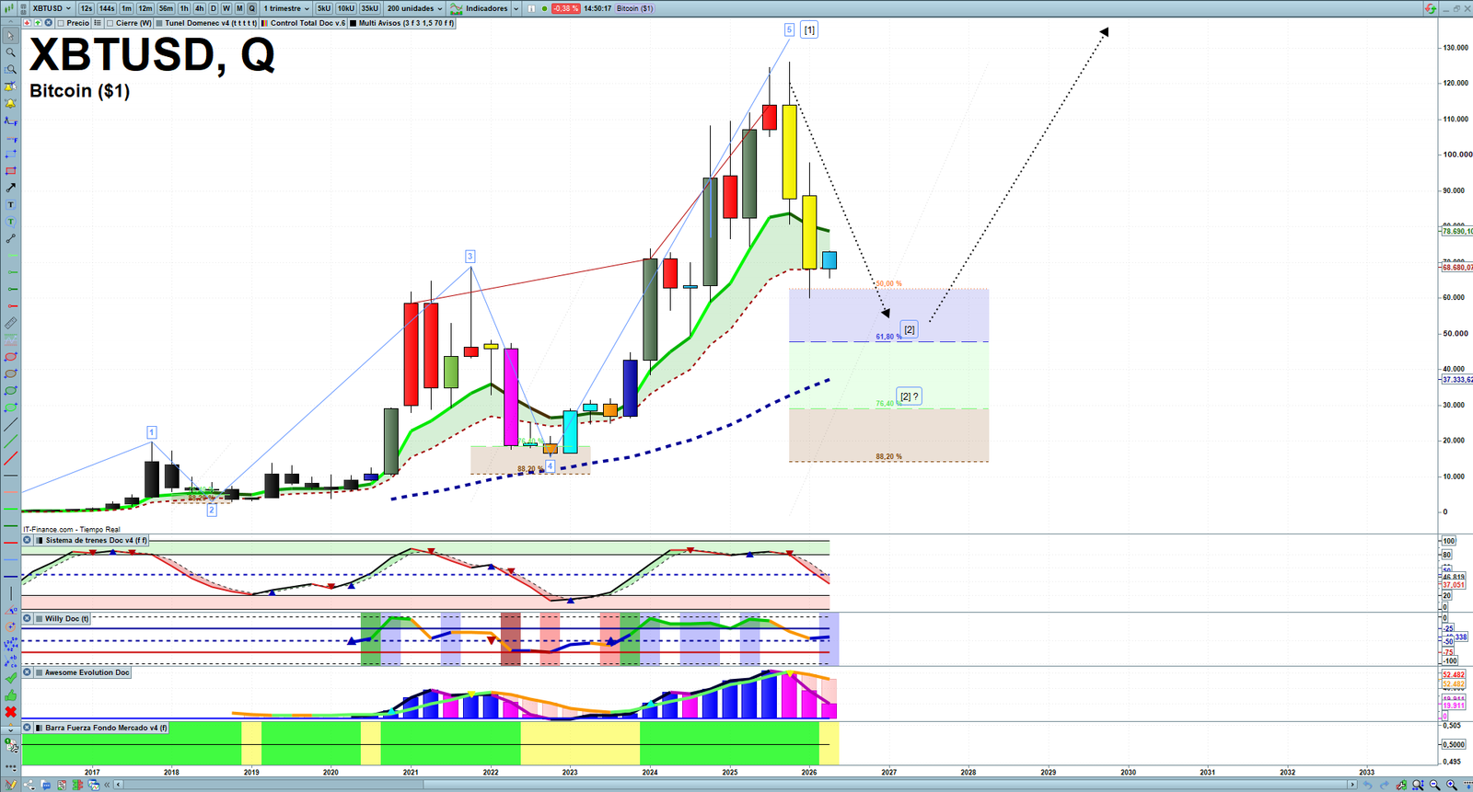Click the green thumbs-up icon
Image resolution: width=1473 pixels, height=792 pixels.
pos(10,695)
